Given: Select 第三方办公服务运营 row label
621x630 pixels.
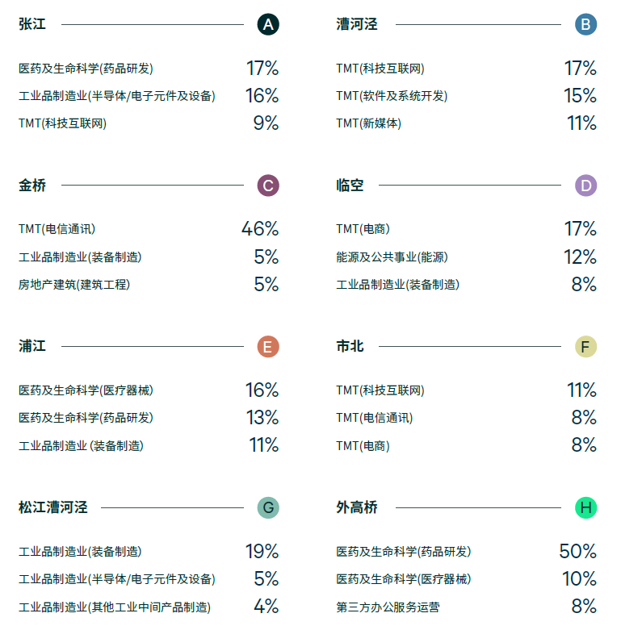Looking at the screenshot, I should pyautogui.click(x=388, y=607).
